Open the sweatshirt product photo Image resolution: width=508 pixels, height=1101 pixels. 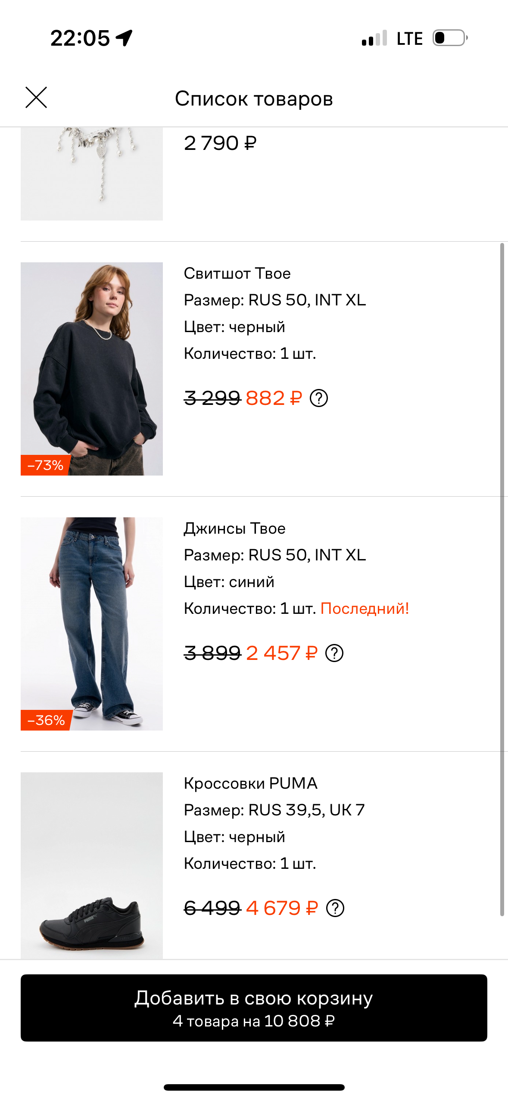(x=92, y=370)
